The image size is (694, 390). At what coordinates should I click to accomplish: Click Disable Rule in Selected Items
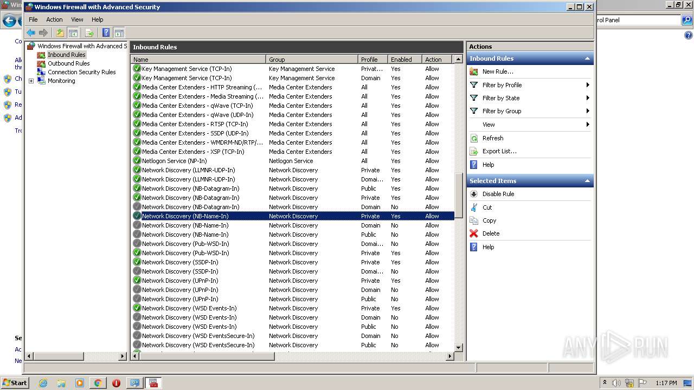pos(498,194)
